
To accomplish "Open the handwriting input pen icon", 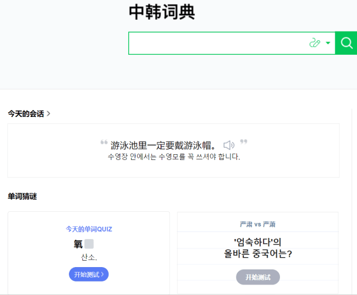I will (315, 43).
